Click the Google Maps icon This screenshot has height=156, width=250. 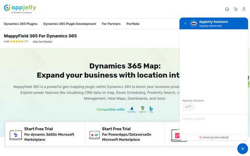pyautogui.click(x=142, y=110)
